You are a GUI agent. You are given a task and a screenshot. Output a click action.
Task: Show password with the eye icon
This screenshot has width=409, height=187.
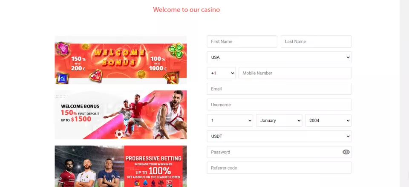[x=346, y=152]
